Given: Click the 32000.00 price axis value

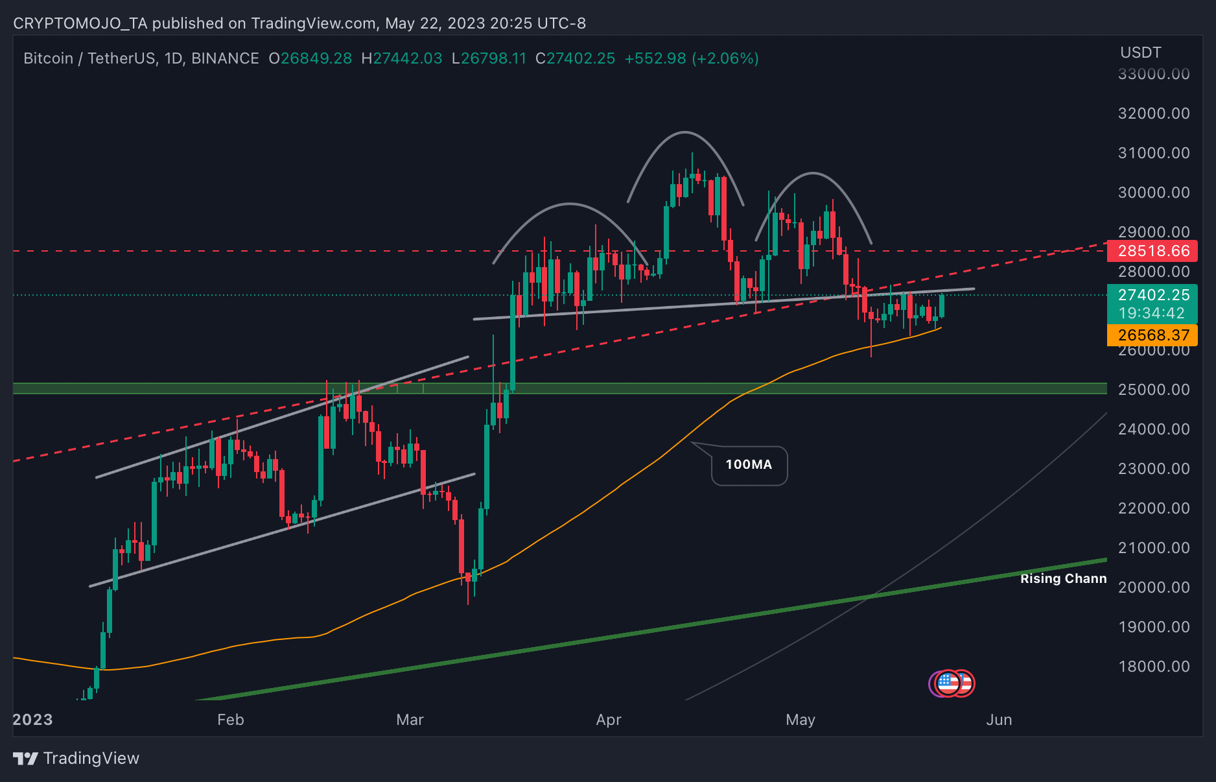Looking at the screenshot, I should pos(1154,113).
